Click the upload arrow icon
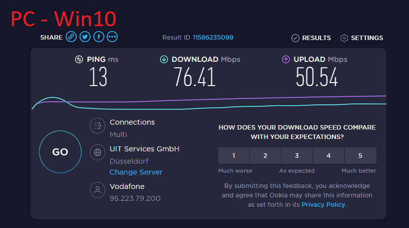 point(286,59)
